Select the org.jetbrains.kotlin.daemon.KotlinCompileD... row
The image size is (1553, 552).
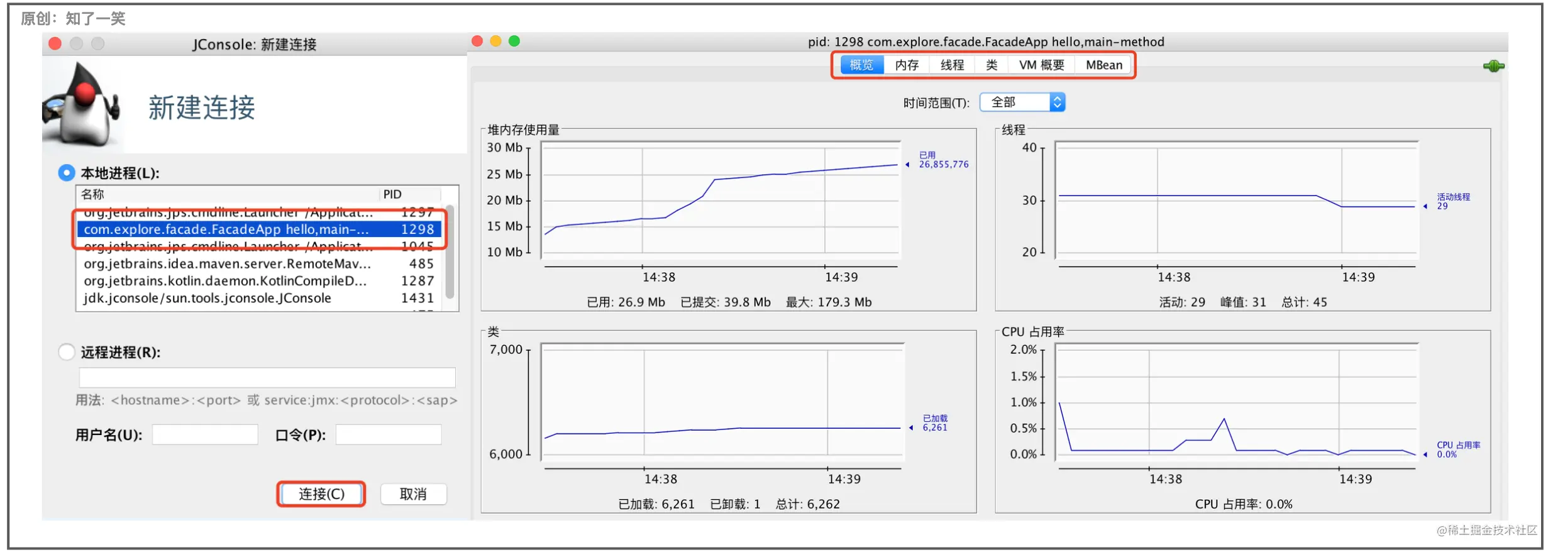click(x=259, y=280)
